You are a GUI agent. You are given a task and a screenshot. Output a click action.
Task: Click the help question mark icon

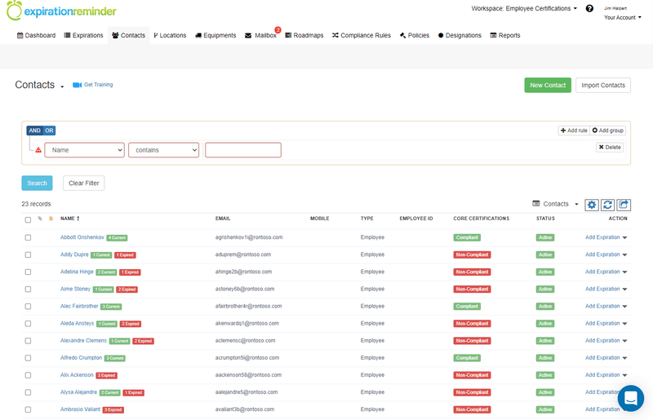pos(589,9)
